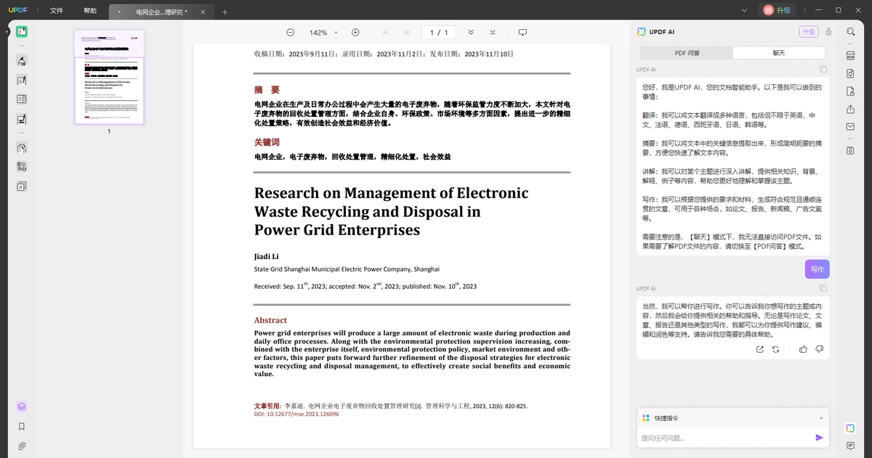This screenshot has width=872, height=458.
Task: Click the 关键词 heading
Action: pos(267,142)
